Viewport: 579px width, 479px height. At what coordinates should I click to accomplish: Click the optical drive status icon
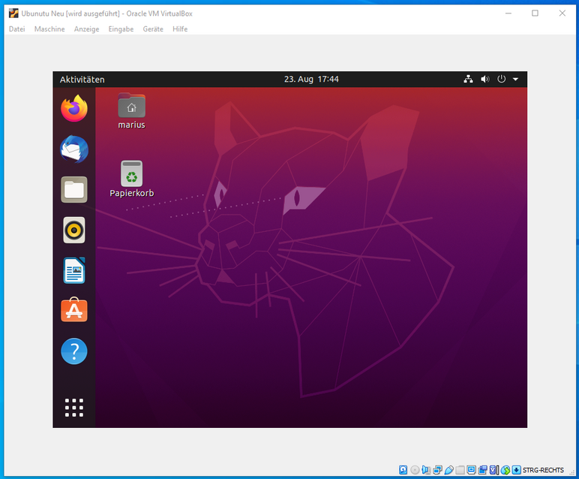pos(415,470)
